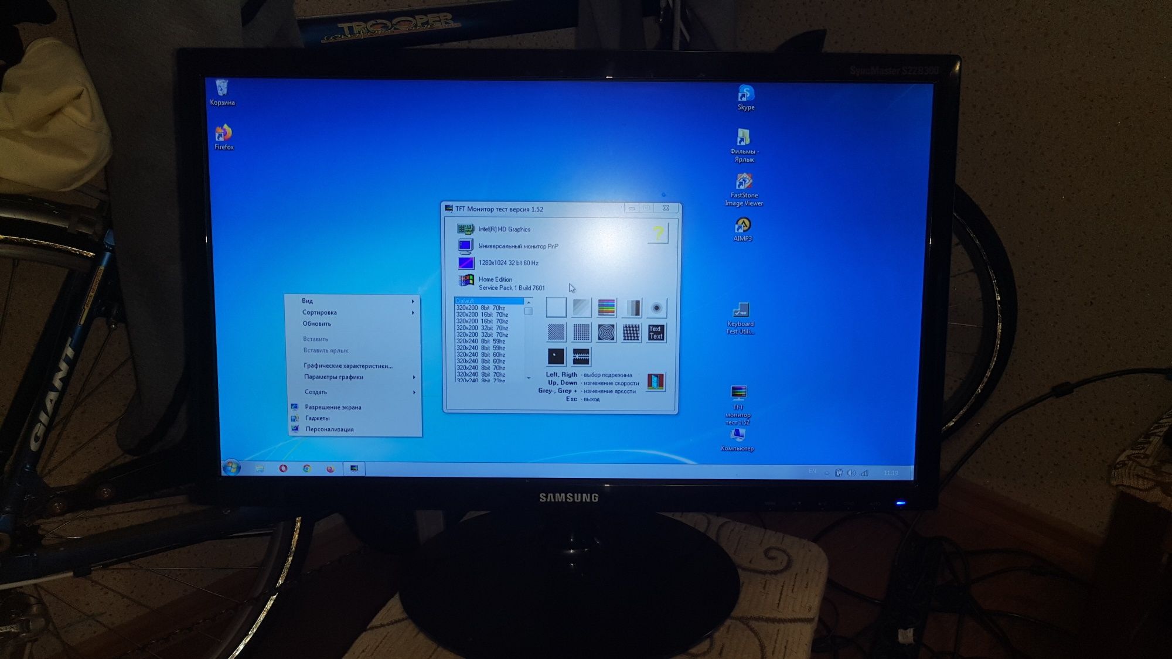Open the Action Center tray icon
Viewport: 1172px width, 659px height.
[x=839, y=473]
